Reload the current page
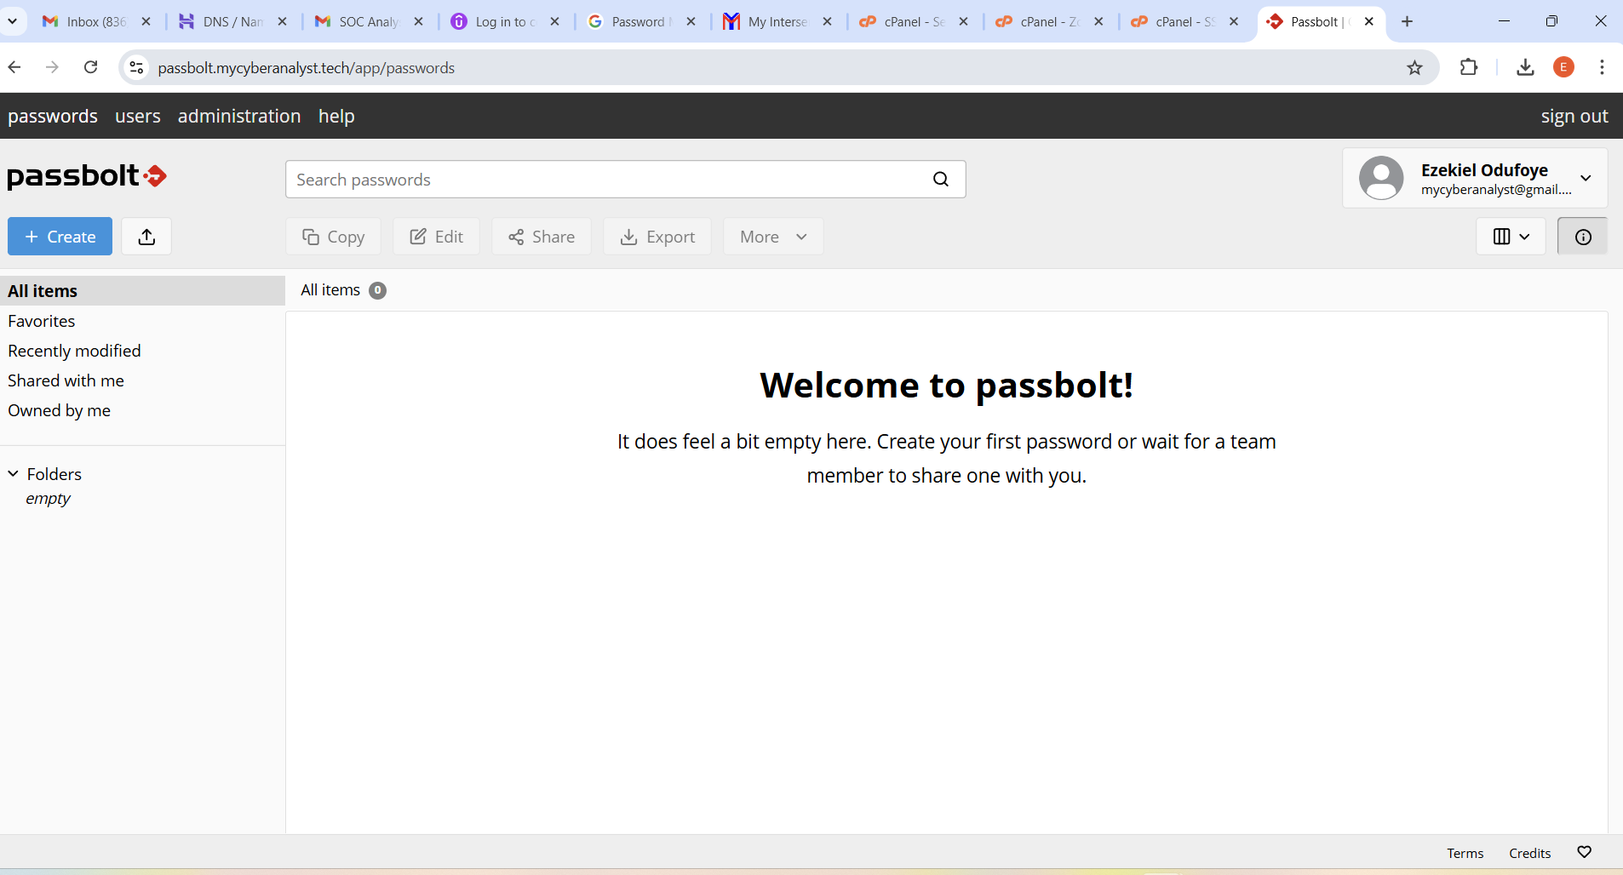Viewport: 1623px width, 875px height. click(91, 67)
